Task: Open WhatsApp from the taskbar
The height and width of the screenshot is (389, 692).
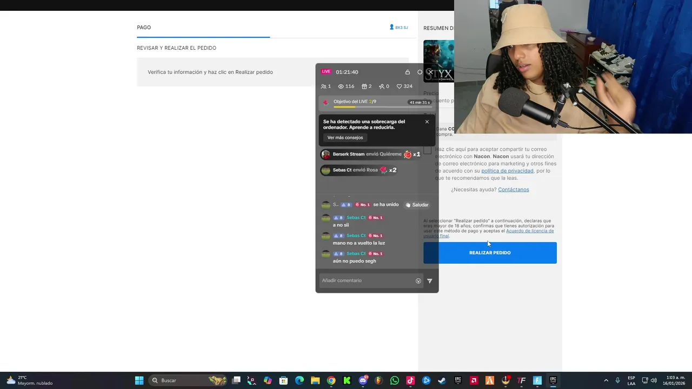Action: click(395, 380)
